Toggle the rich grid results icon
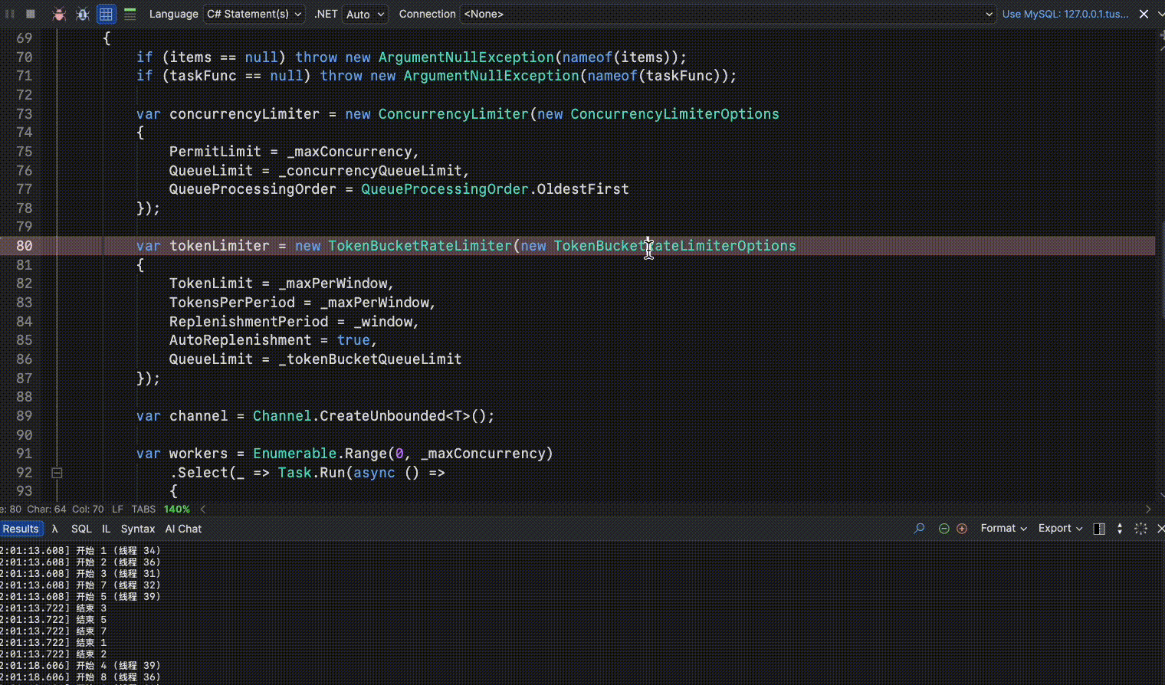This screenshot has width=1165, height=685. (106, 13)
